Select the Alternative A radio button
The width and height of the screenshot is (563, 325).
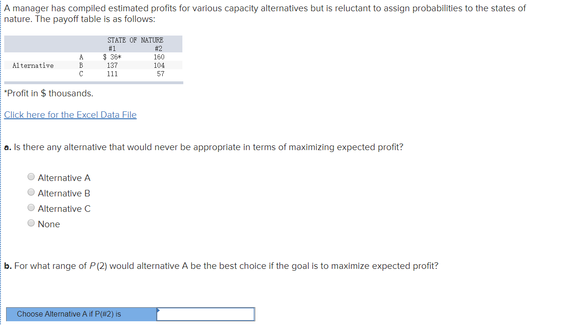point(31,176)
